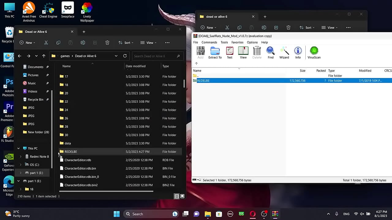Click the delete trash icon in Explorer toolbar
Image resolution: width=392 pixels, height=220 pixels.
click(107, 43)
